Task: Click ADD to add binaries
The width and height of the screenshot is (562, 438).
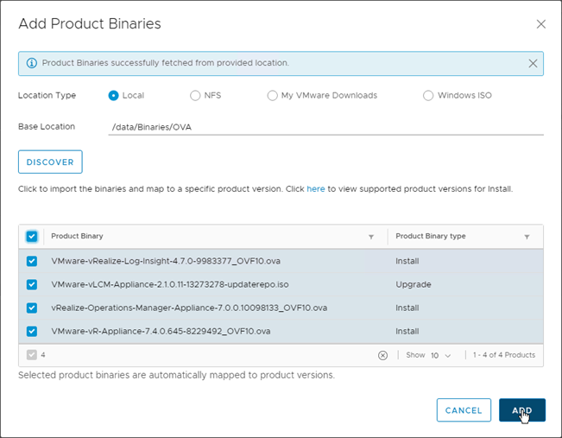Action: (x=521, y=410)
